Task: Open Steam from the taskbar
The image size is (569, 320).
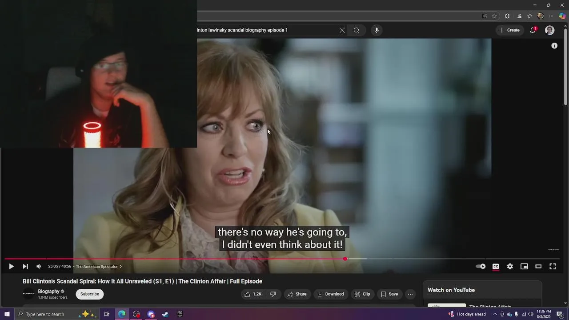Action: click(x=165, y=314)
